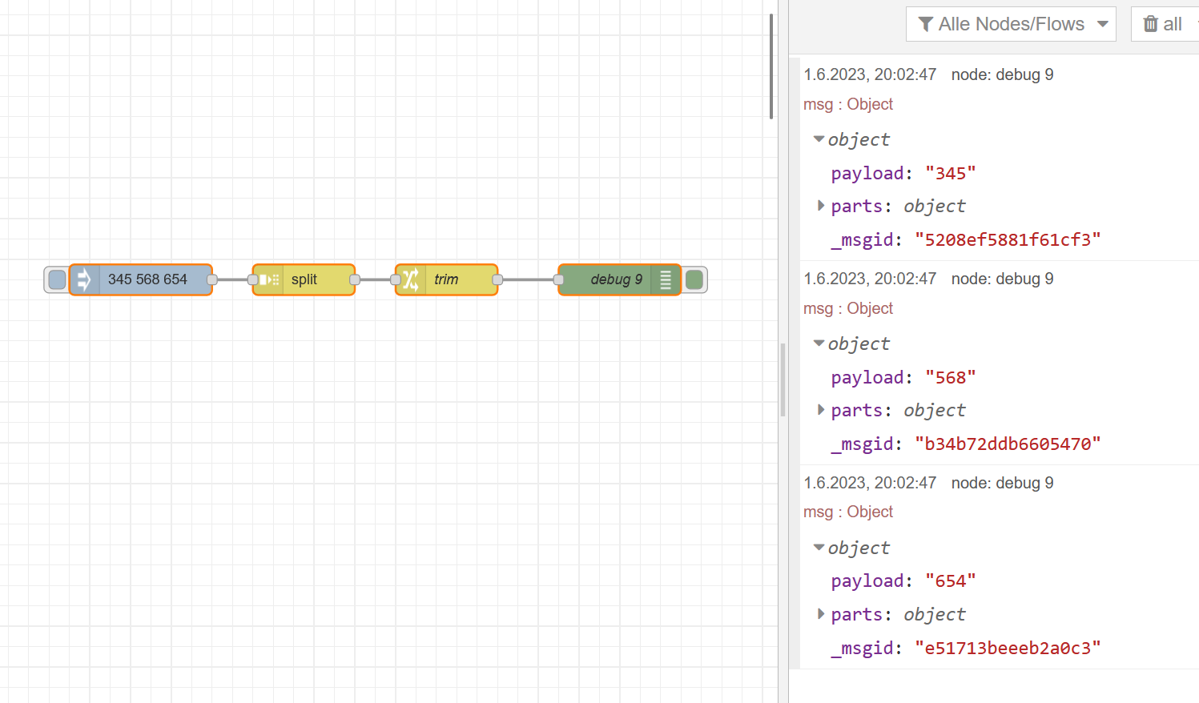Expand parts object under payload "568"

click(x=820, y=410)
